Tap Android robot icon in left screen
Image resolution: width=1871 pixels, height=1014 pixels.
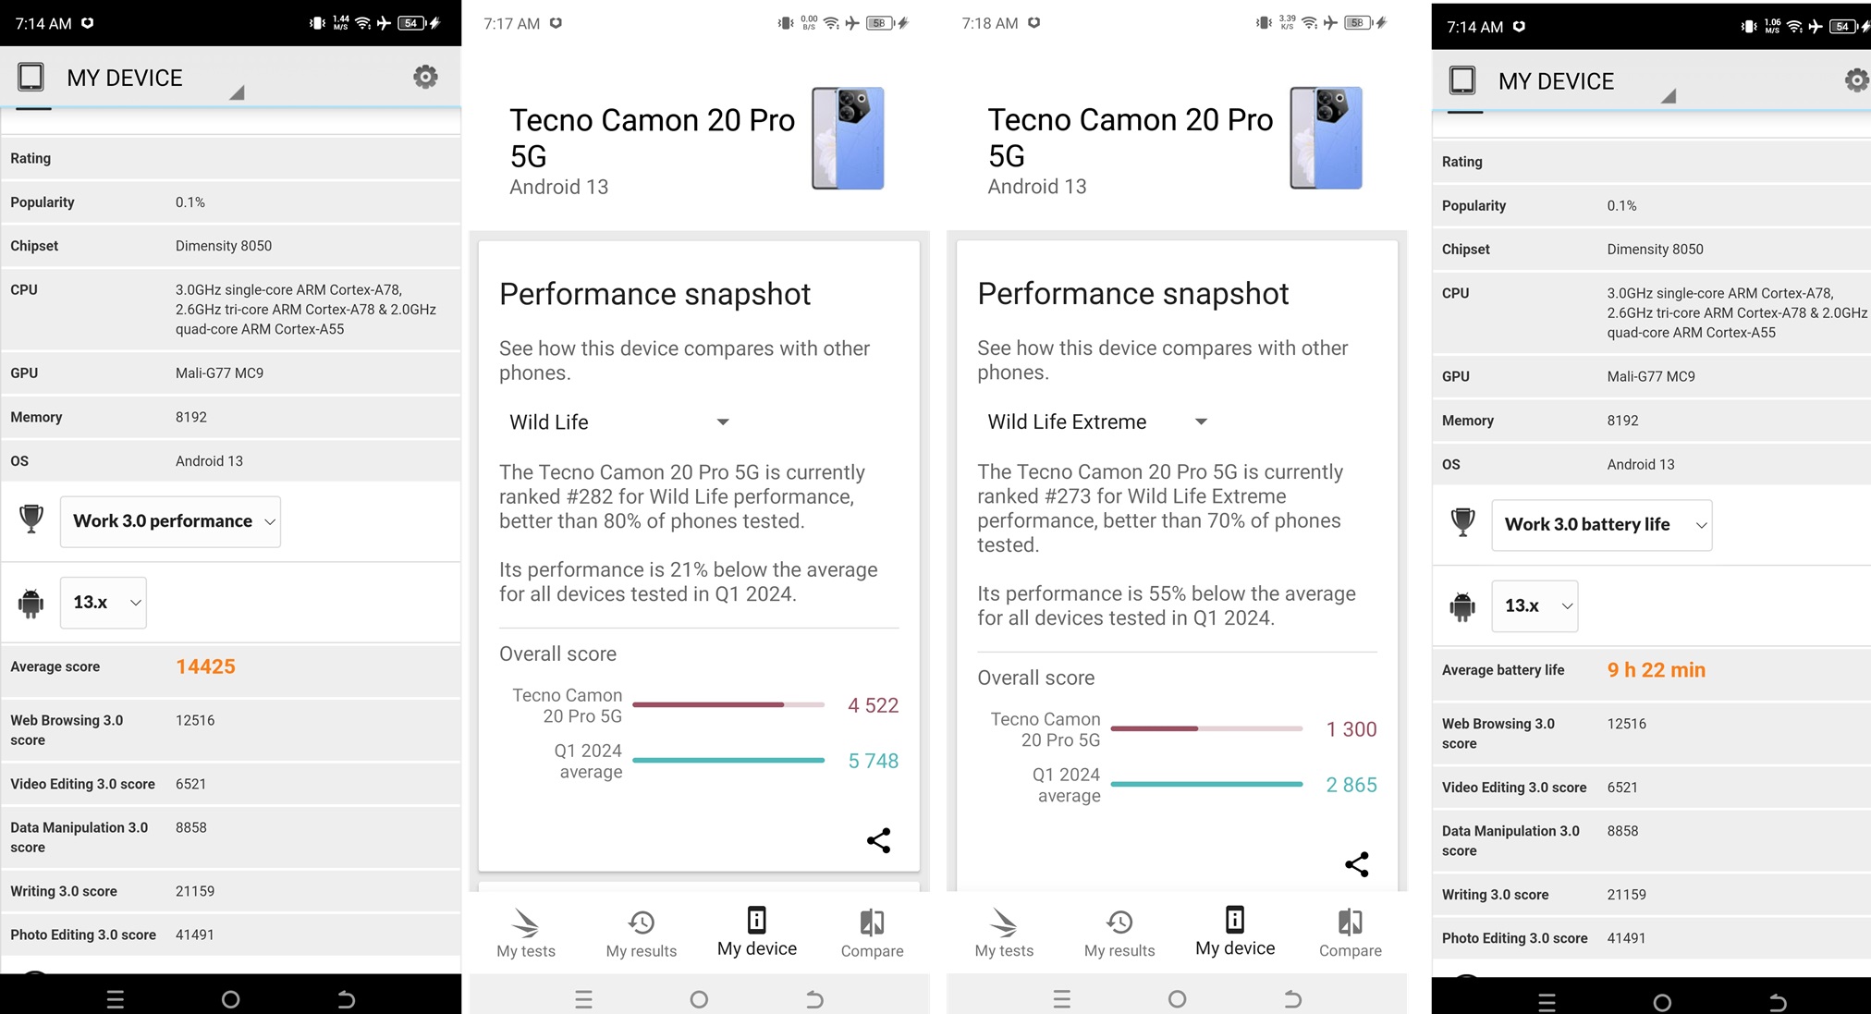tap(31, 603)
